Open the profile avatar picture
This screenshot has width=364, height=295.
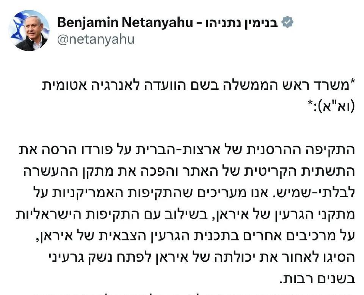pyautogui.click(x=29, y=30)
